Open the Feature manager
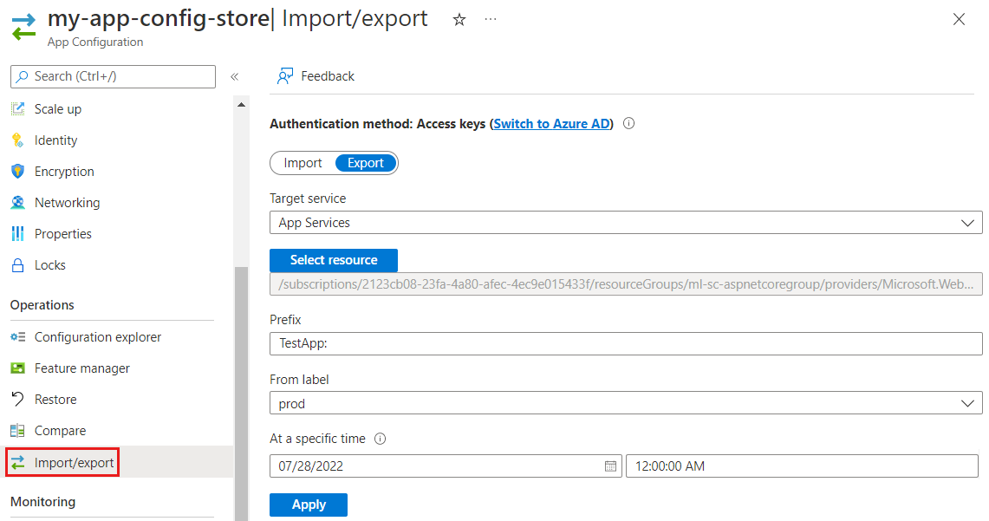989x521 pixels. click(85, 368)
